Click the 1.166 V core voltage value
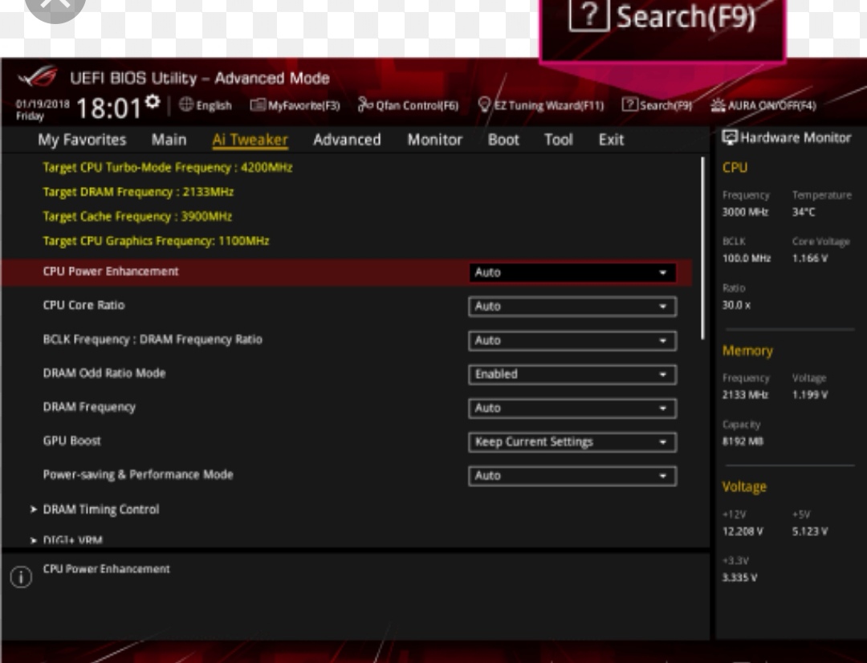Image resolution: width=867 pixels, height=663 pixels. coord(809,258)
